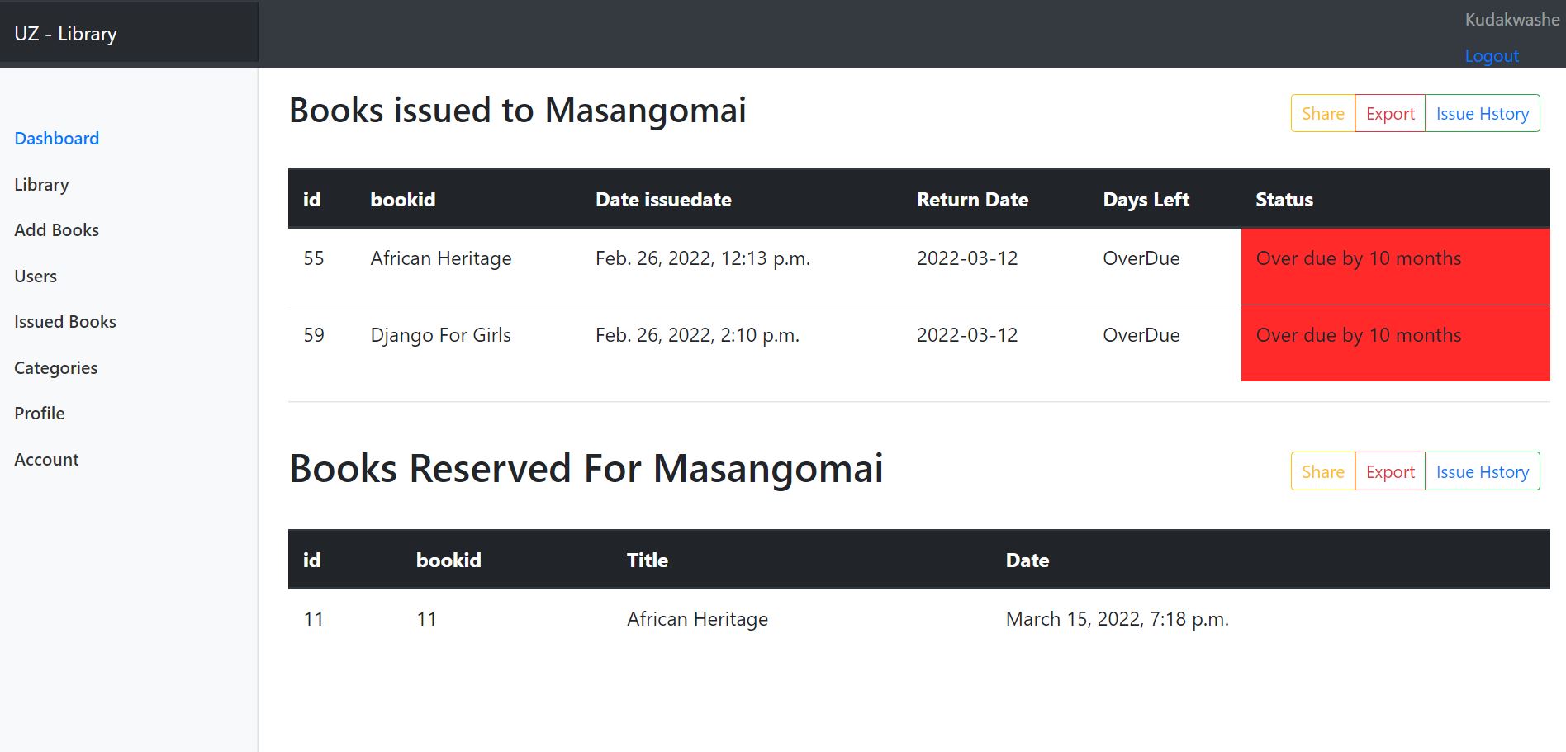Image resolution: width=1566 pixels, height=752 pixels.
Task: Select the African Heritage issued book row
Action: pyautogui.click(x=441, y=258)
